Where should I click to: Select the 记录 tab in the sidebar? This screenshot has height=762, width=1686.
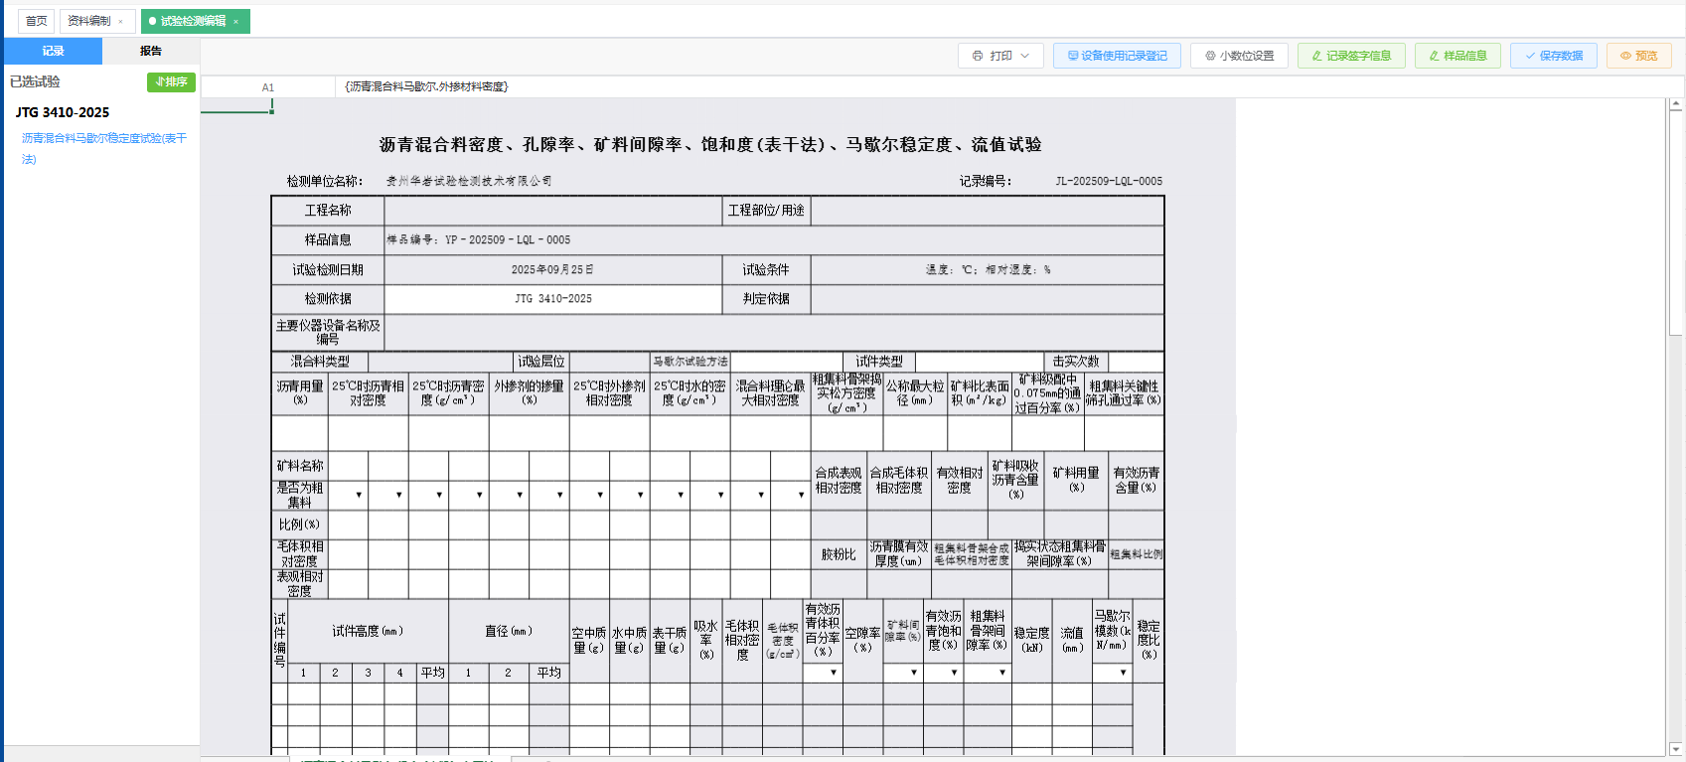coord(53,51)
